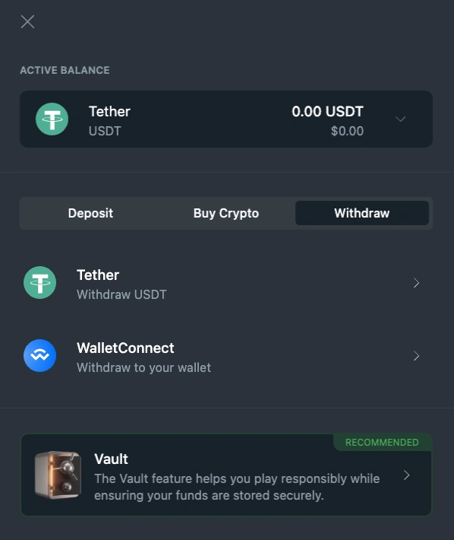Select the Withdraw tab
The height and width of the screenshot is (540, 454).
coord(362,213)
